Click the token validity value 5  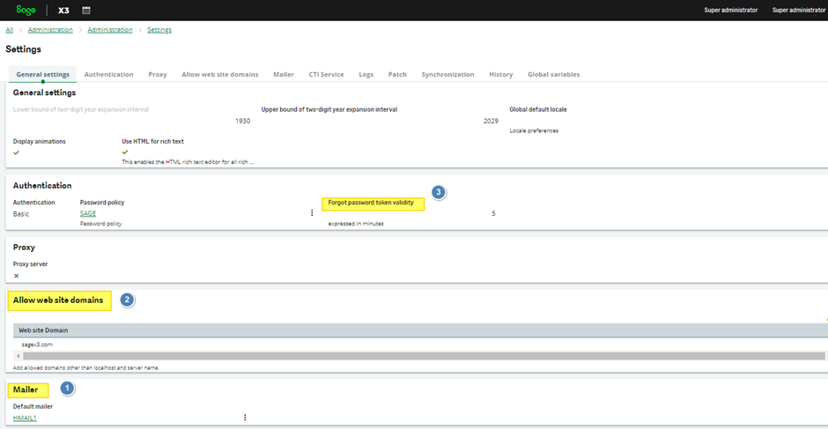tap(493, 213)
